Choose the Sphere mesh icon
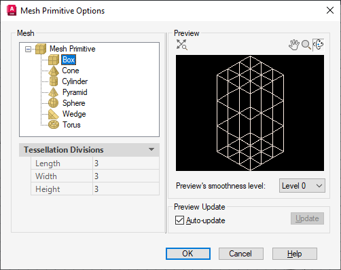The image size is (341, 270). [54, 103]
